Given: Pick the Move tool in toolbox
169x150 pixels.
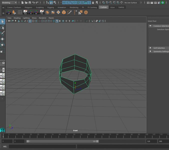Looking at the screenshot, I should click(x=2, y=39).
